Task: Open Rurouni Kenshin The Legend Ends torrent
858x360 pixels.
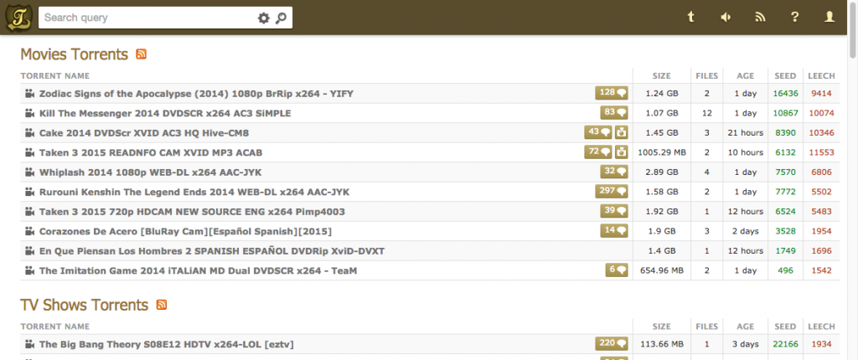Action: pos(194,192)
